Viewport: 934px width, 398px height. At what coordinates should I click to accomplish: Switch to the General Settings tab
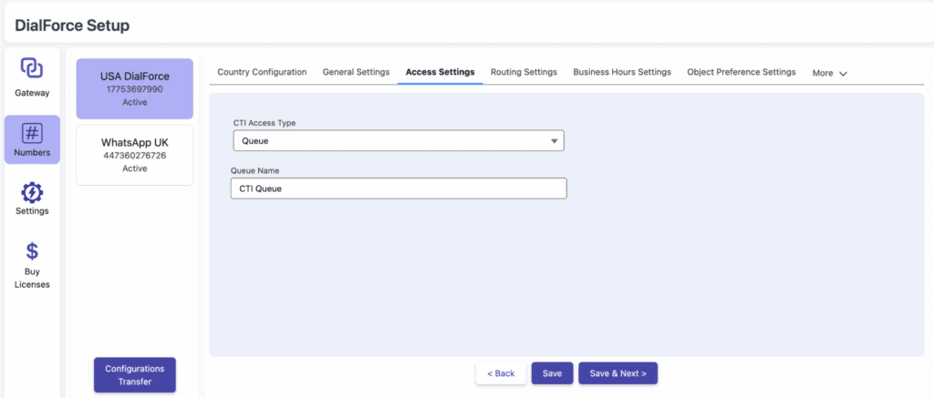click(x=356, y=72)
